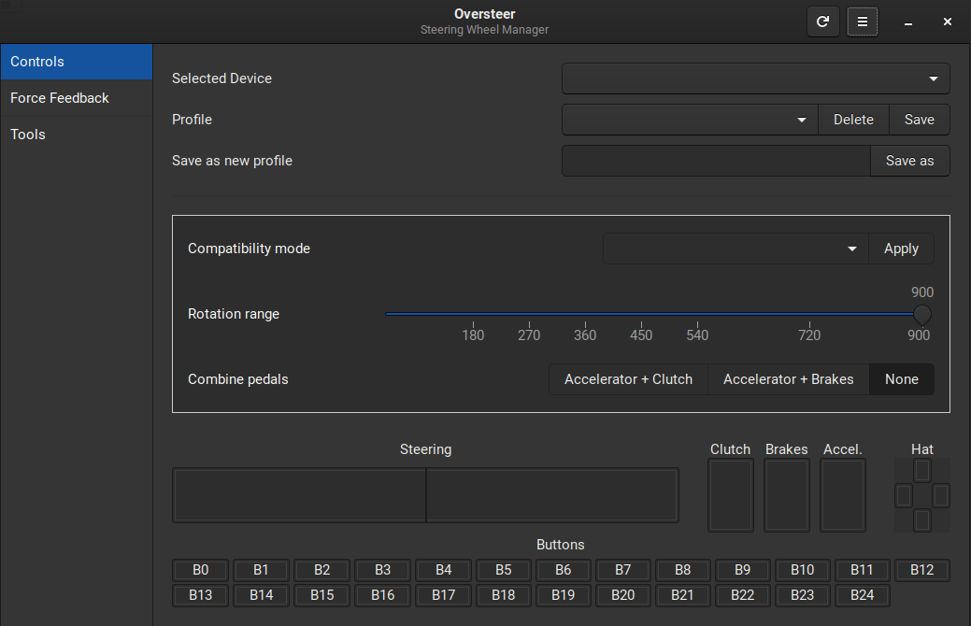The width and height of the screenshot is (971, 626).
Task: Click the refresh devices icon in header
Action: click(823, 21)
